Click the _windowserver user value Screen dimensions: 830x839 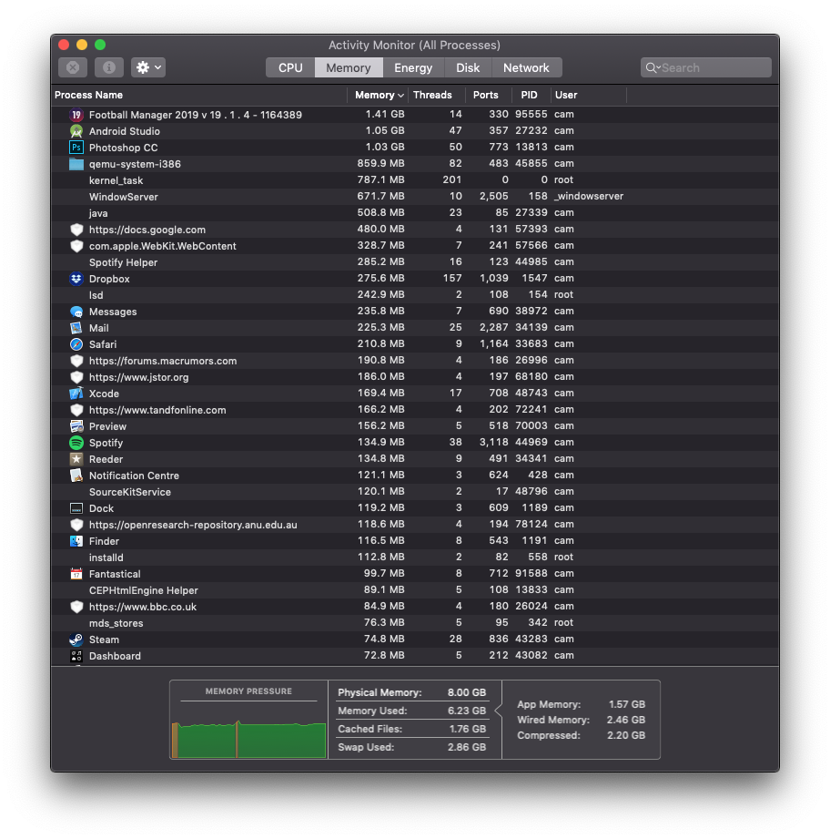(x=589, y=197)
